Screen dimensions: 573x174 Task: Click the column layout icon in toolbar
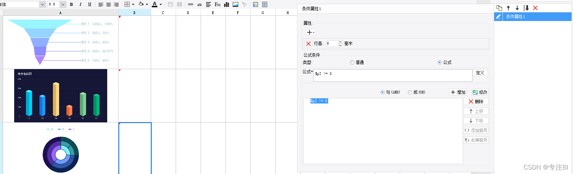pyautogui.click(x=265, y=4)
